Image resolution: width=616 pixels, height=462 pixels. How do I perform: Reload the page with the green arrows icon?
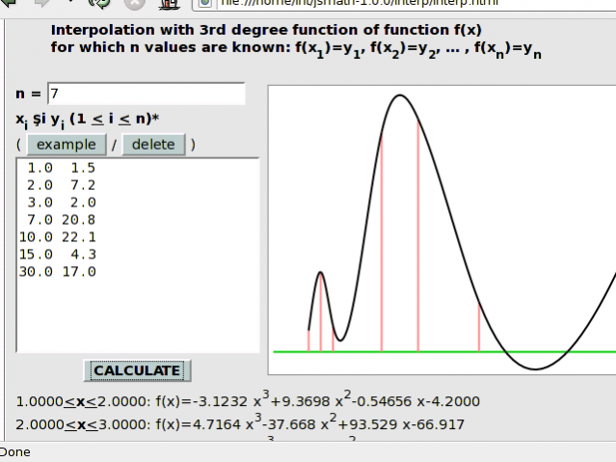[x=100, y=3]
